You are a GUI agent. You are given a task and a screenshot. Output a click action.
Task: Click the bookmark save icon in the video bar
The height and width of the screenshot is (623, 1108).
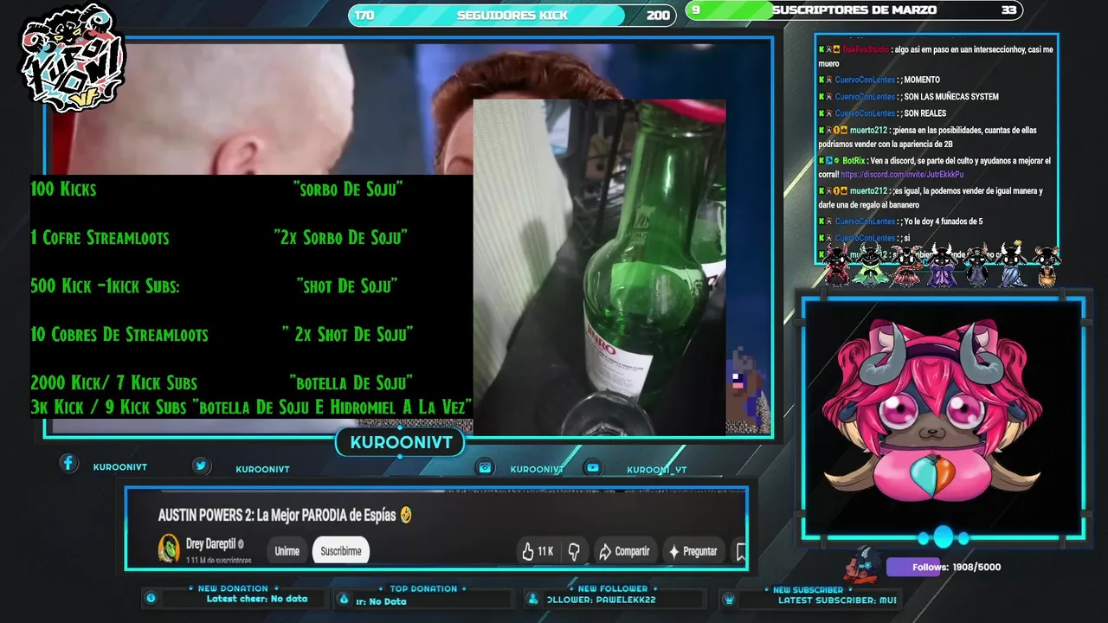tap(741, 551)
